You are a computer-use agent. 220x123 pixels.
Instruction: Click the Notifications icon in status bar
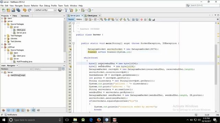coord(5,115)
